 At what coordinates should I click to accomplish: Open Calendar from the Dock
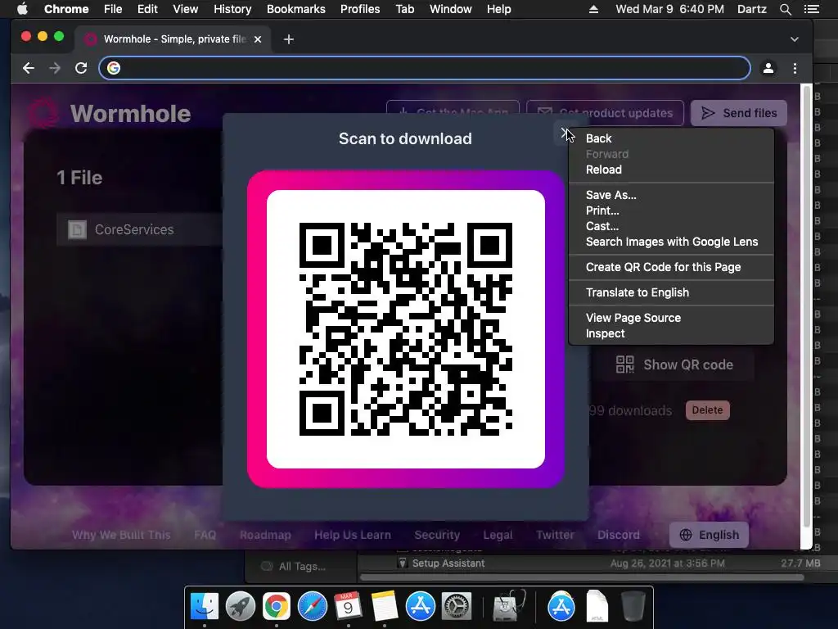point(348,606)
